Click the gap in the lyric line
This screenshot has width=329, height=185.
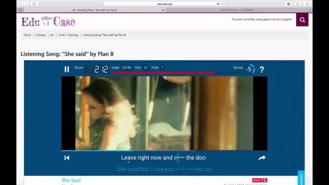click(x=179, y=158)
